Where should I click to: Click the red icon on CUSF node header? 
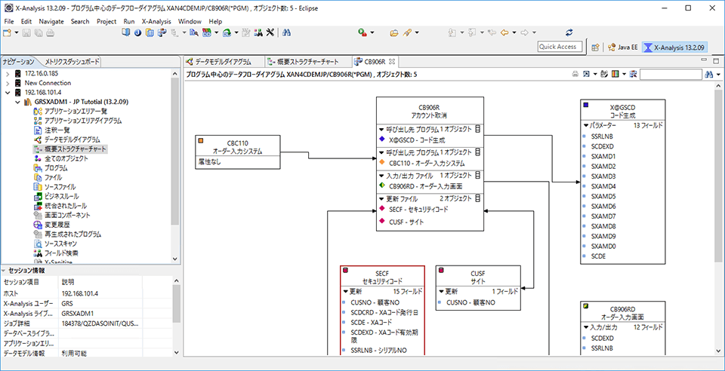(441, 271)
